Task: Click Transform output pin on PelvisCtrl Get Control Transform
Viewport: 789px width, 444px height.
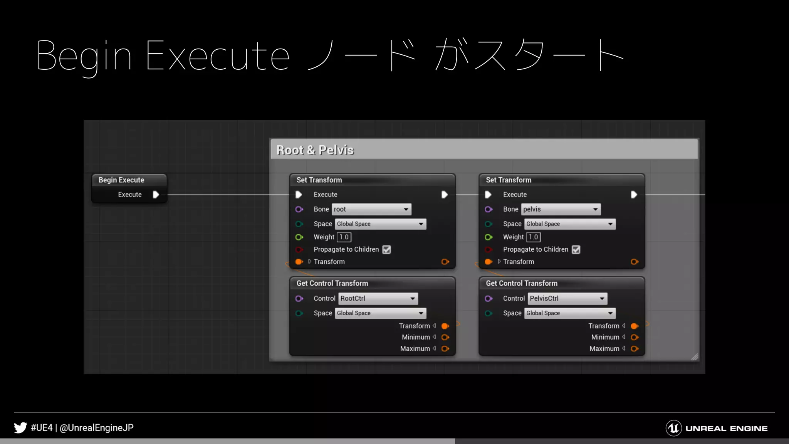Action: [635, 326]
